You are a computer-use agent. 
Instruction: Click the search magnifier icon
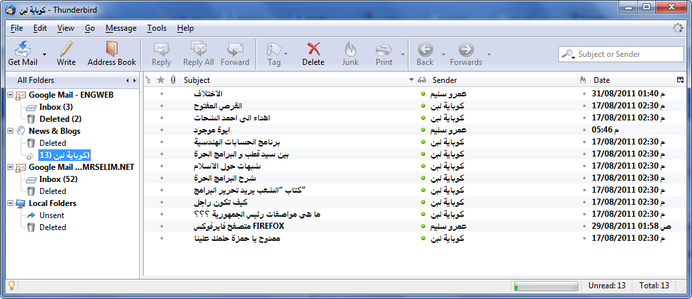click(x=567, y=54)
